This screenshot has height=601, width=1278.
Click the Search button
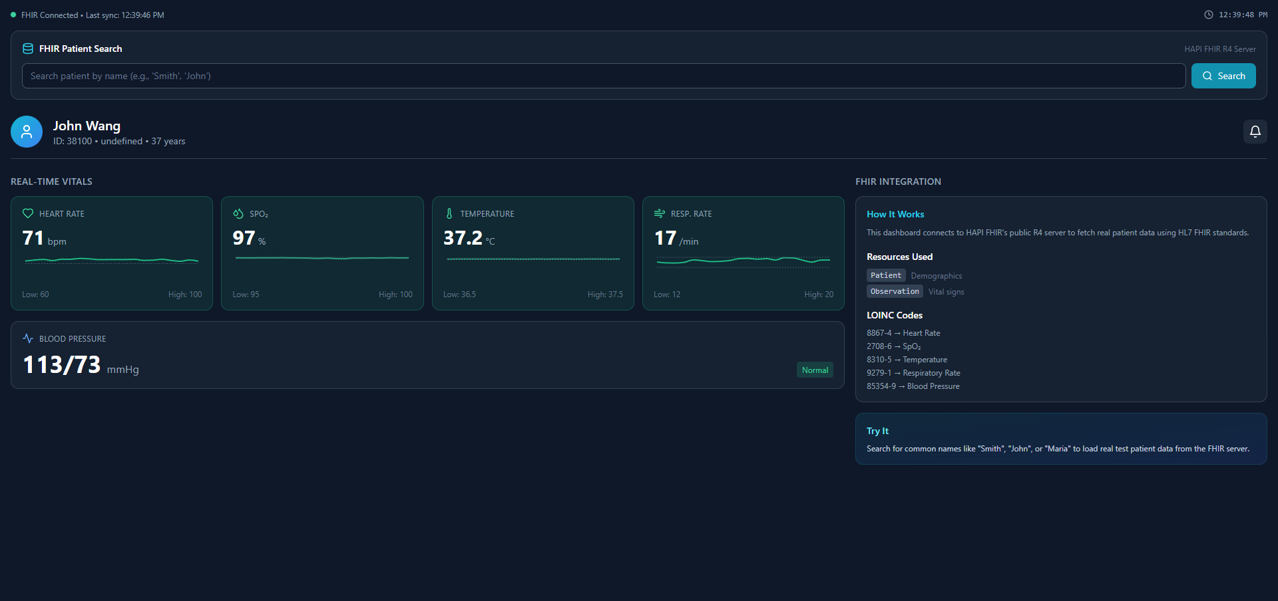pyautogui.click(x=1223, y=76)
